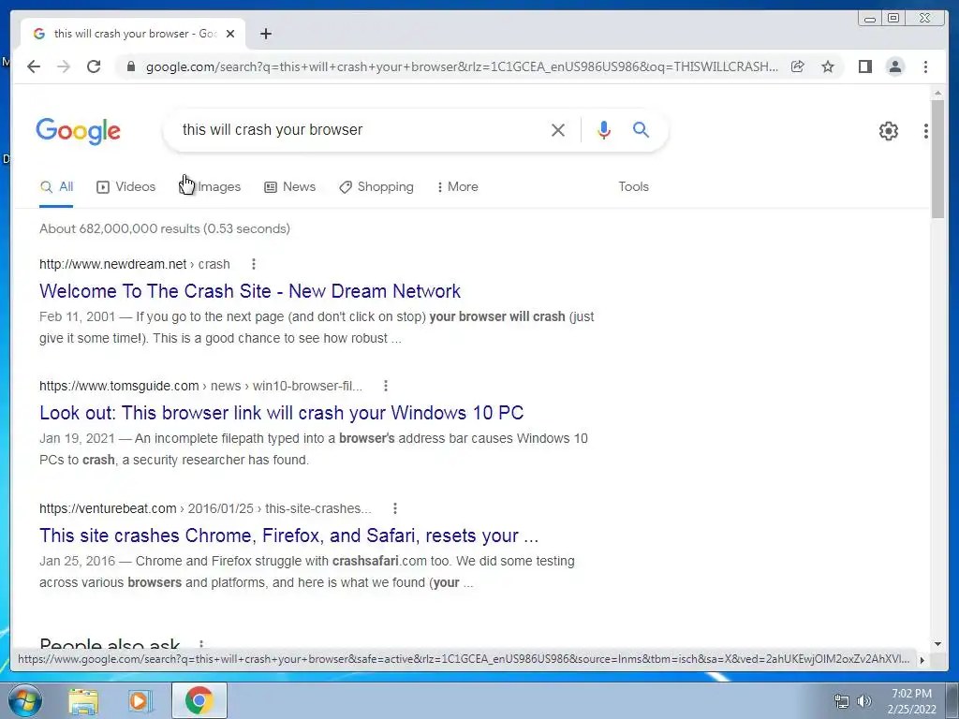959x719 pixels.
Task: Open the Chrome side panel
Action: [x=864, y=66]
